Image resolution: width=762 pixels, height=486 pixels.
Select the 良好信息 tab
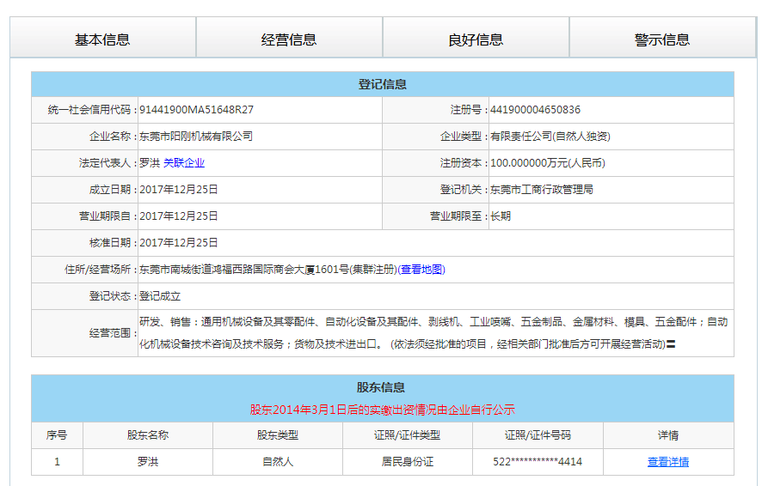click(x=476, y=39)
